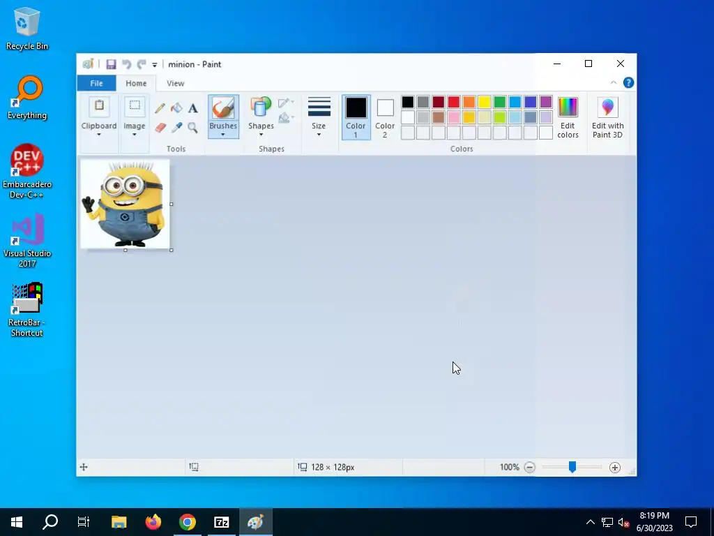Open the shape Fill dropdown

tap(286, 118)
